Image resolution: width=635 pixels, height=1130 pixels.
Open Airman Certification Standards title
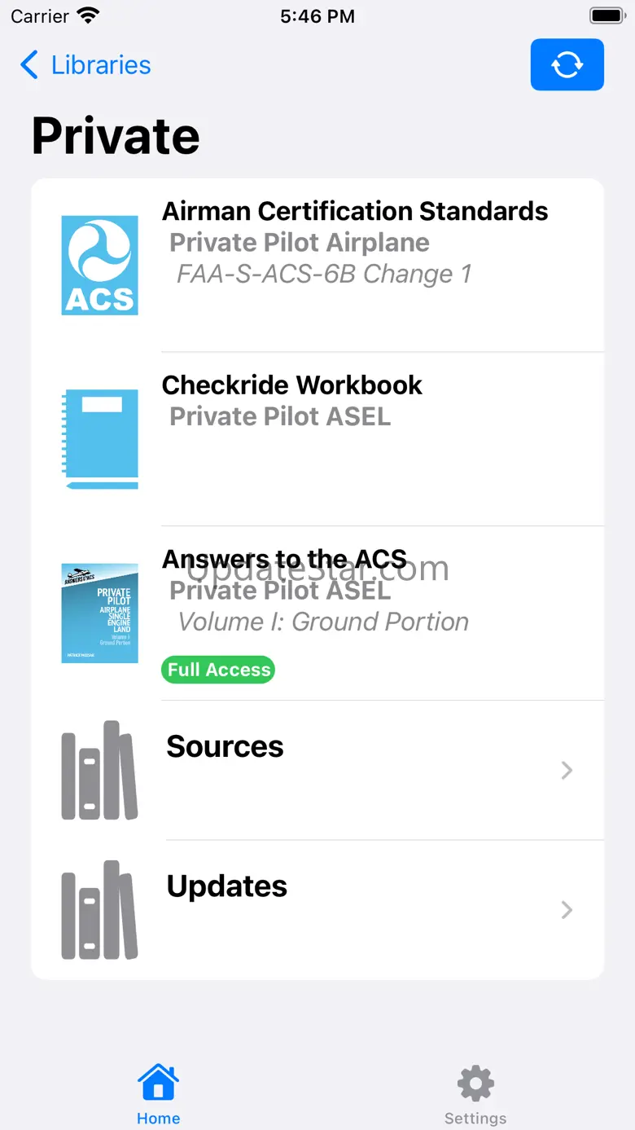[x=355, y=211]
